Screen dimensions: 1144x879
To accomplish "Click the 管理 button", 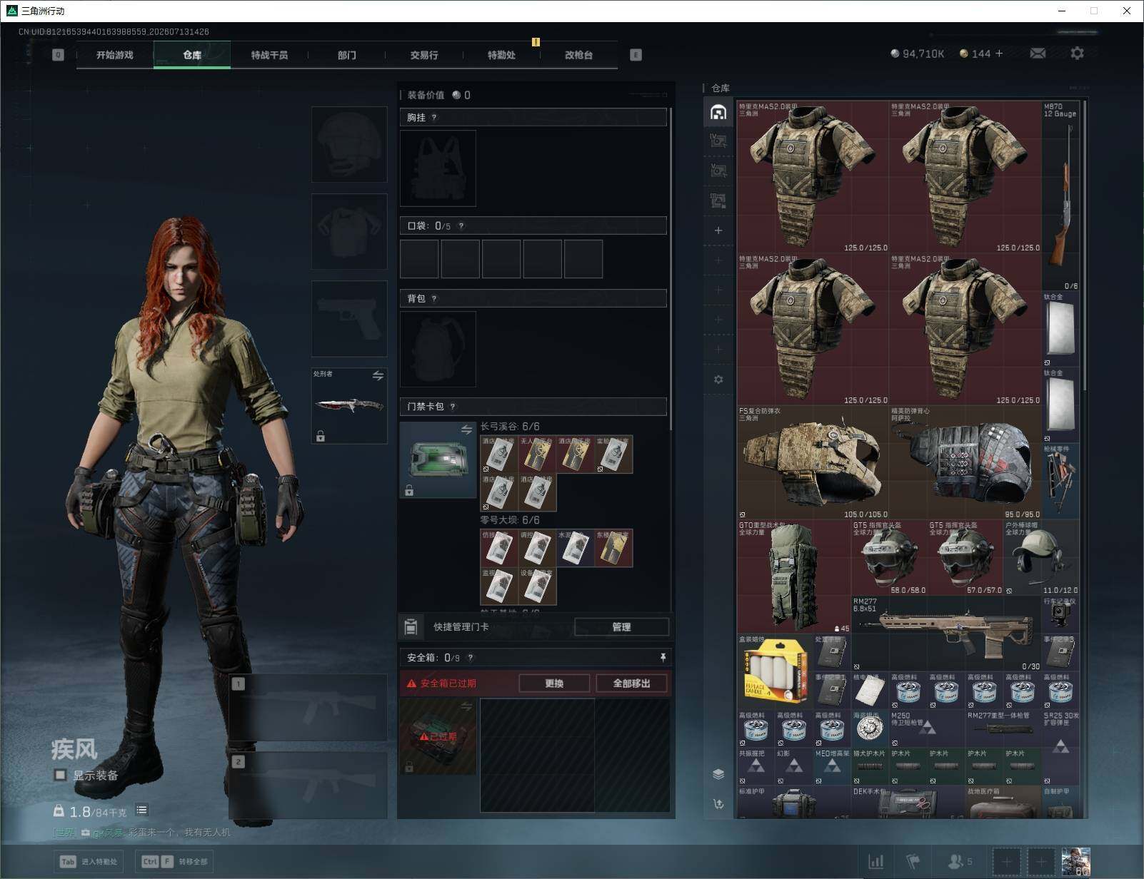I will coord(621,627).
